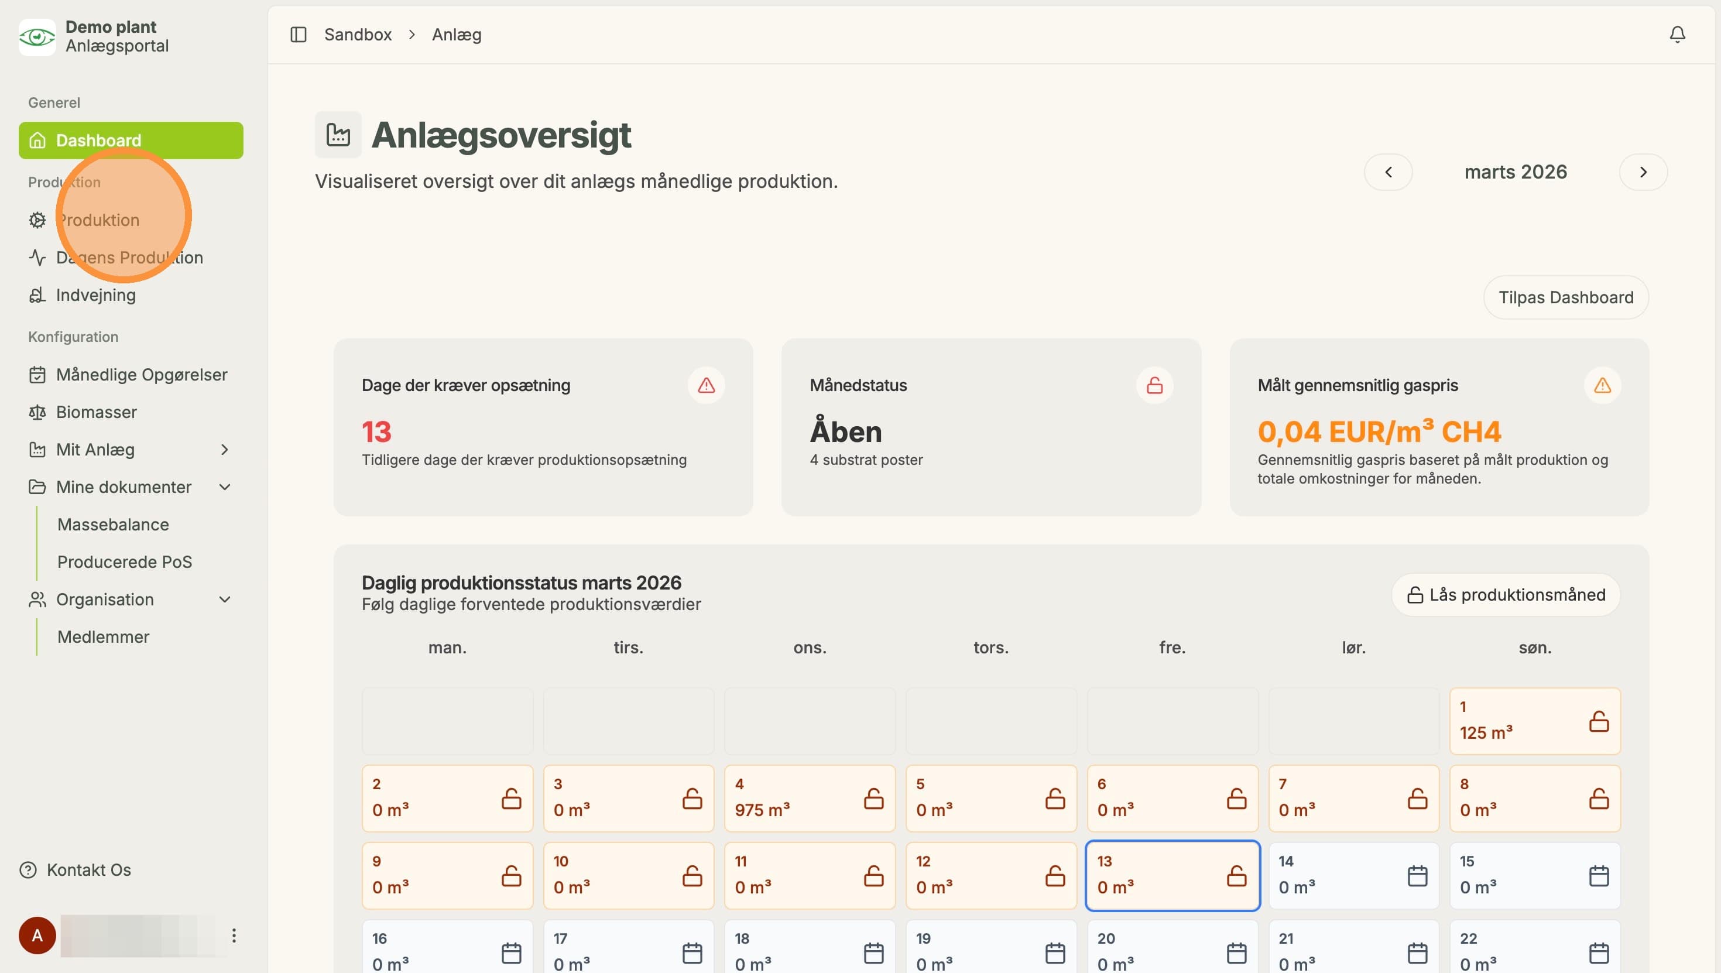Open the Dashboard menu item
The height and width of the screenshot is (973, 1721).
click(x=131, y=141)
